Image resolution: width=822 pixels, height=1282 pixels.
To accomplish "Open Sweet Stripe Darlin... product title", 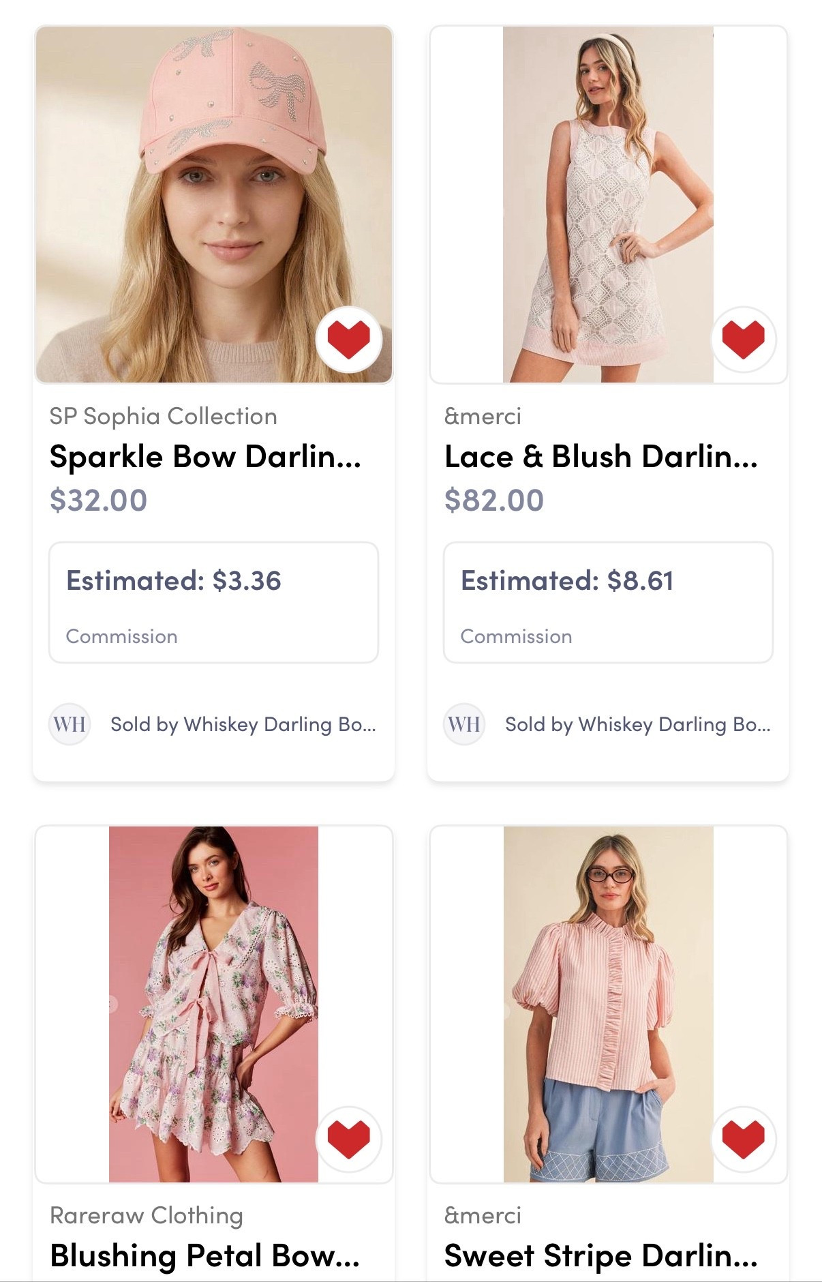I will [600, 1255].
